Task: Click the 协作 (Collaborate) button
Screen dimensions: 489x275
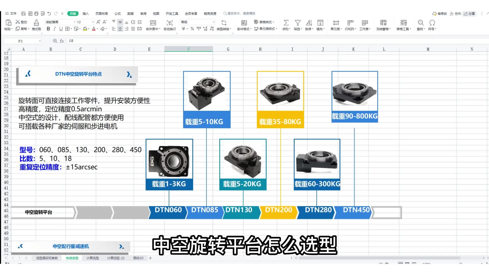Action: pos(455,13)
